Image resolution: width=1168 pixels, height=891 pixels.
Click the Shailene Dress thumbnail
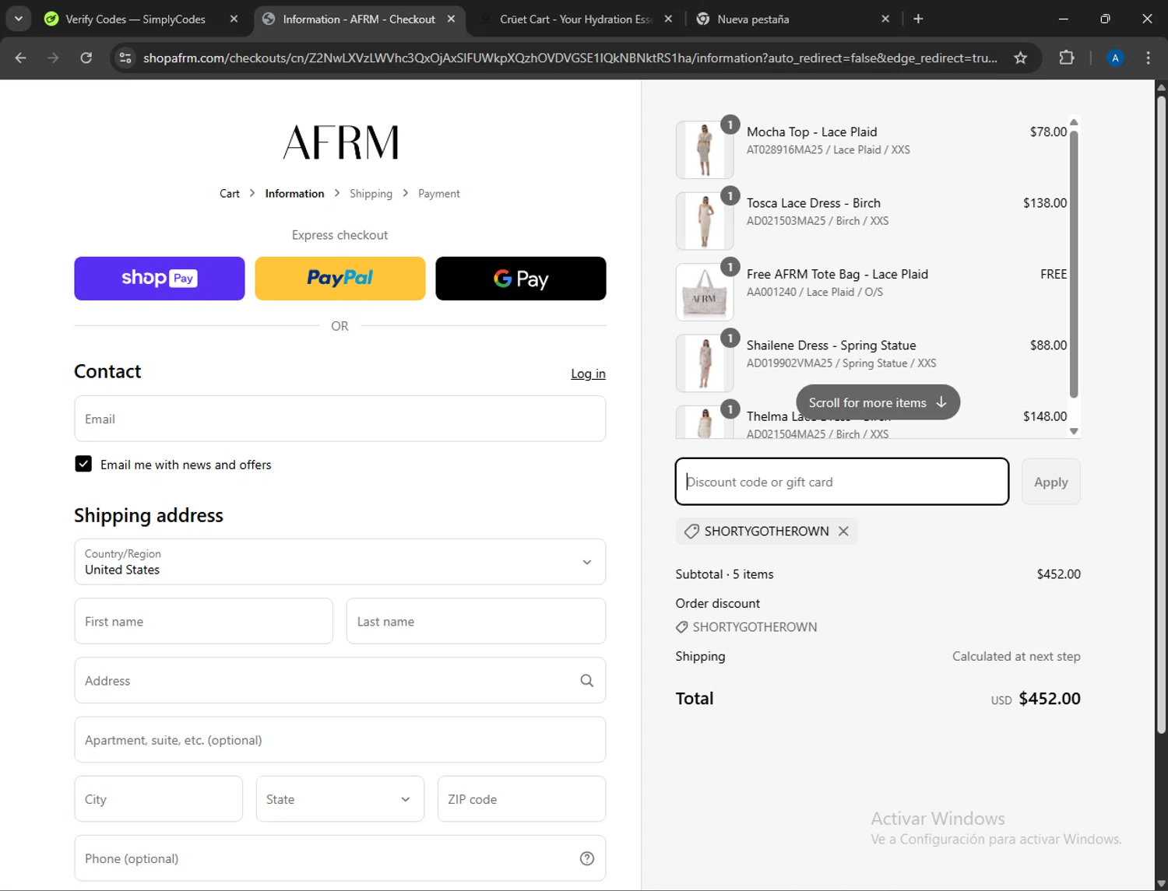coord(705,363)
